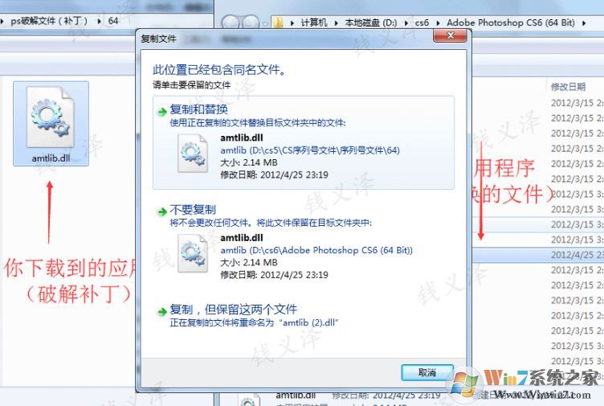Click 64 breadcrumb in left window
The height and width of the screenshot is (406, 604).
[113, 21]
